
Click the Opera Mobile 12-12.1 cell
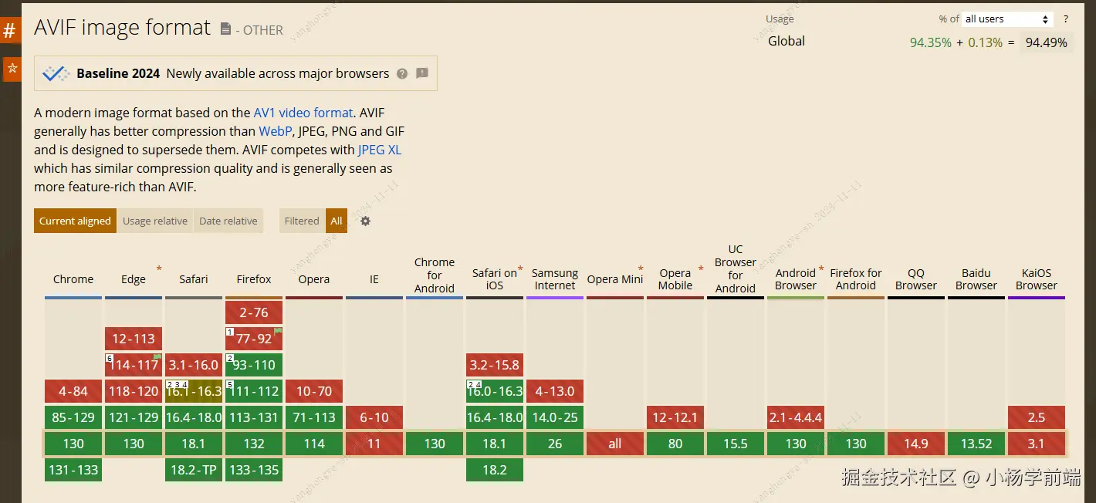point(675,417)
